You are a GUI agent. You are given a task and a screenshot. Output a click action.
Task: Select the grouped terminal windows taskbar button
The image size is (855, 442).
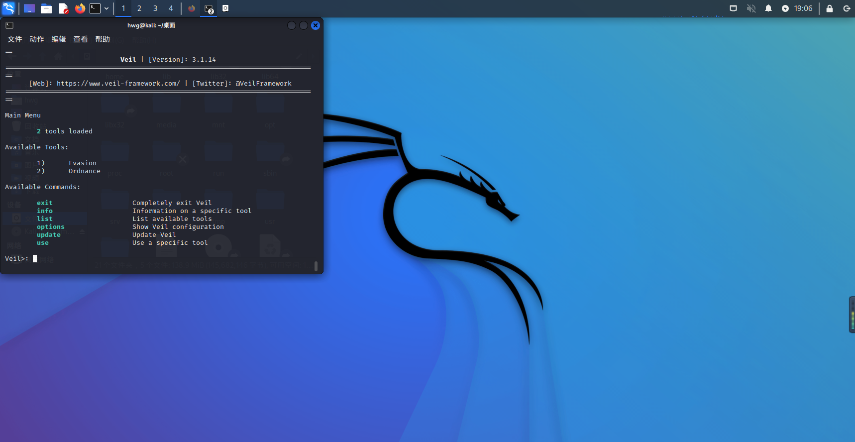pyautogui.click(x=209, y=8)
